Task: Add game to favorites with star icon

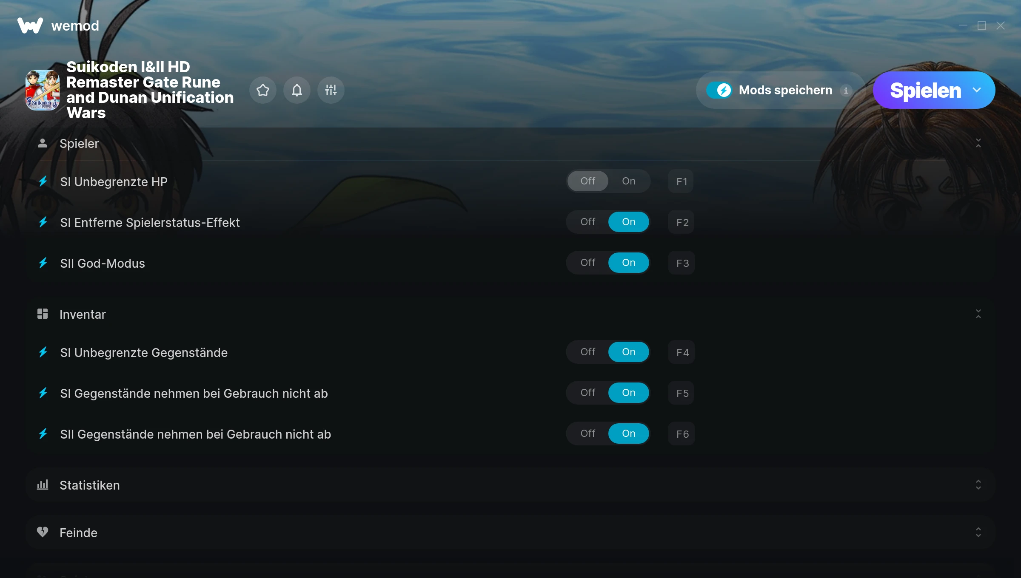Action: pyautogui.click(x=263, y=90)
